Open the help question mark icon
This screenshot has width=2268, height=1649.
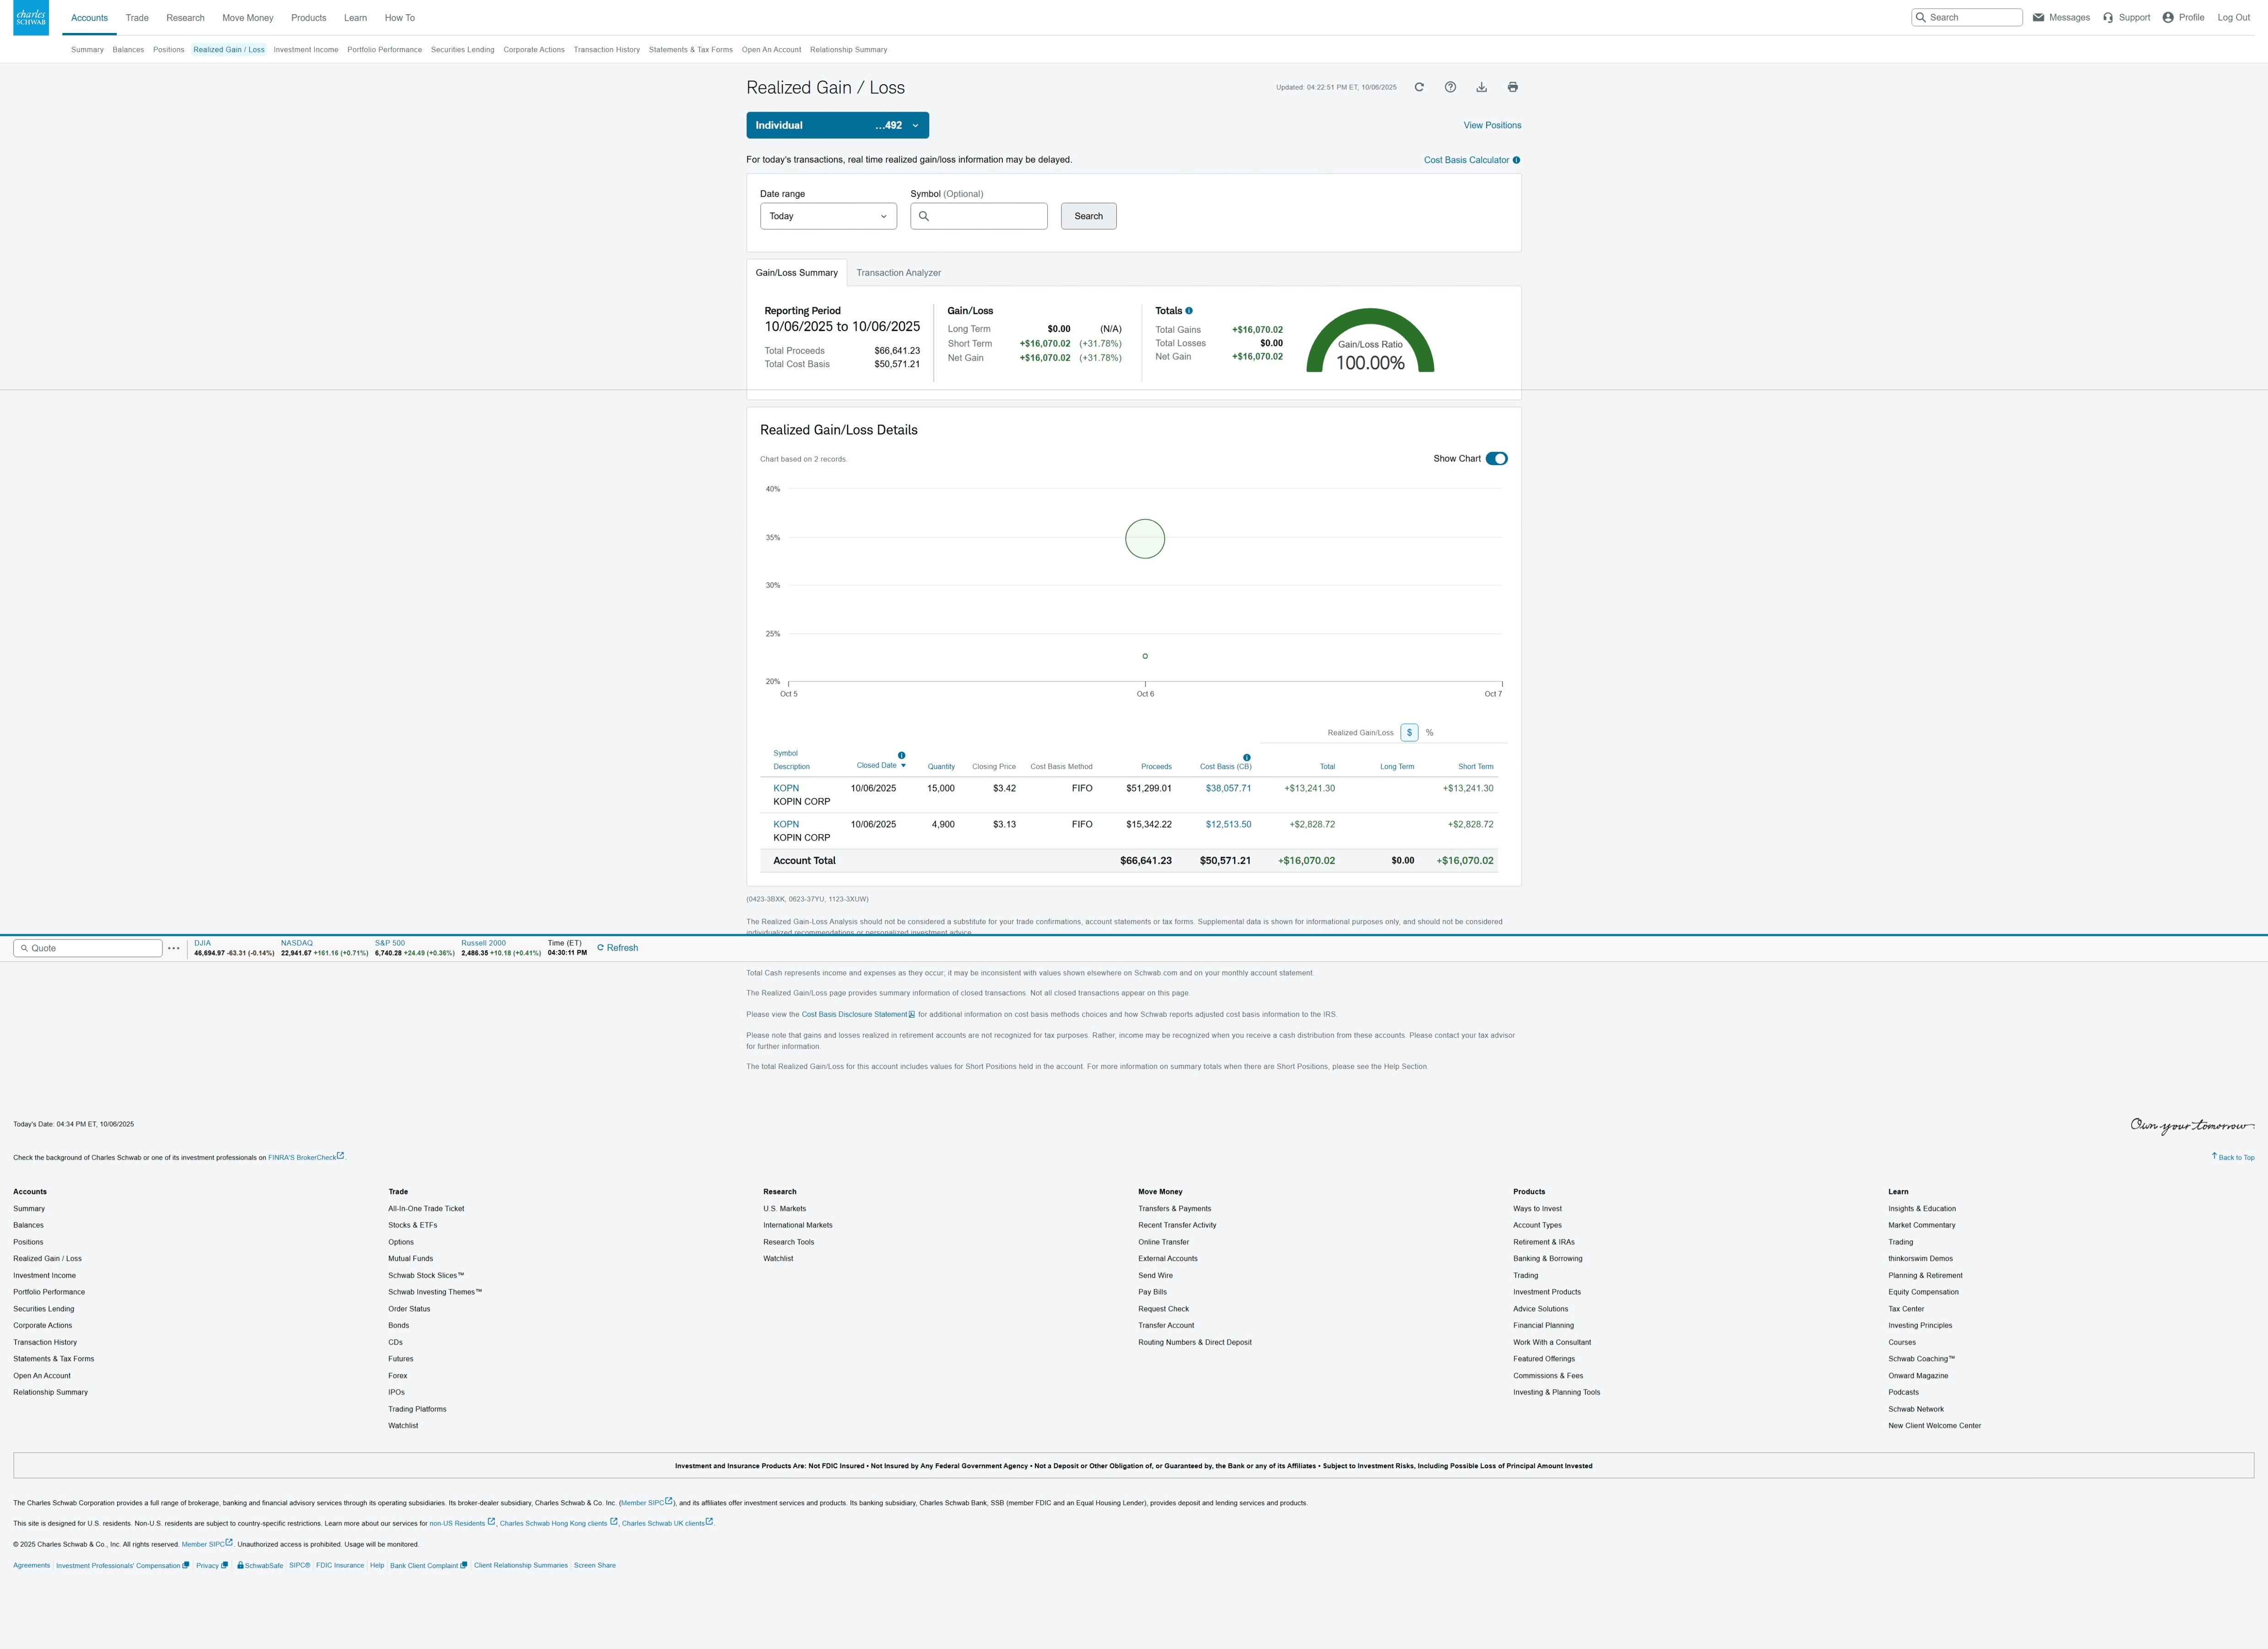[1450, 87]
